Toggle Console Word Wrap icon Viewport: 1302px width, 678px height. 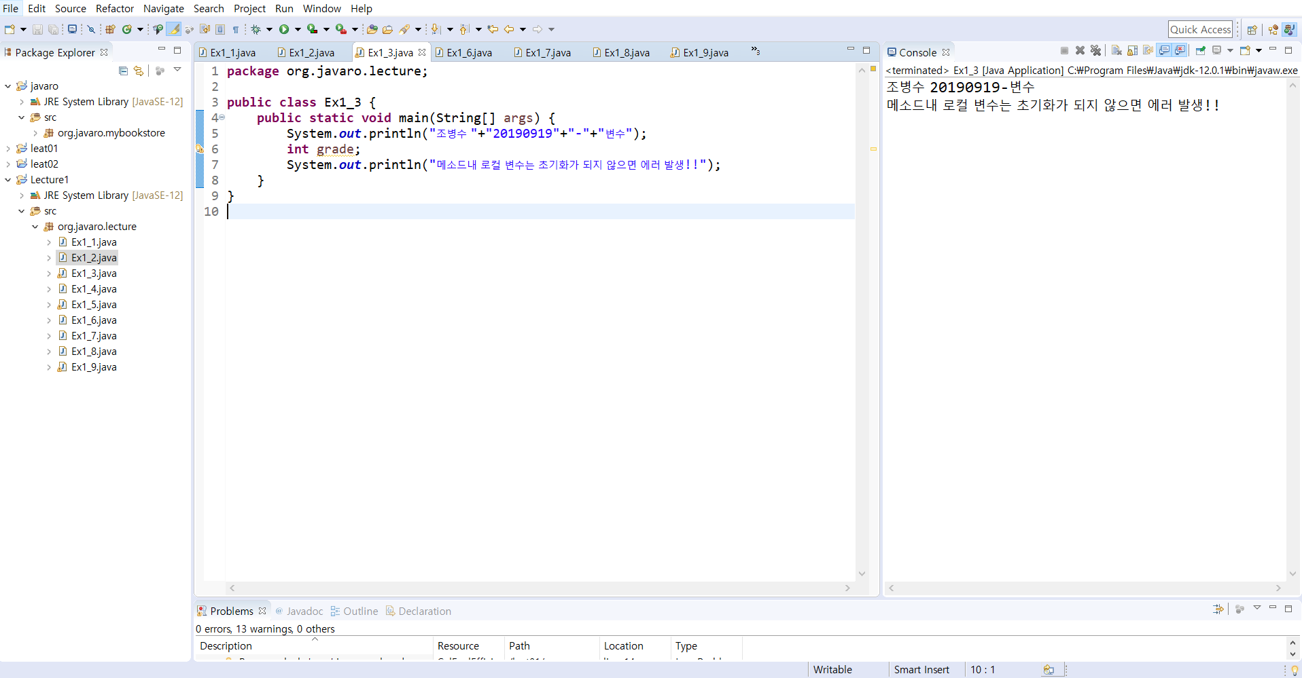pos(1148,51)
